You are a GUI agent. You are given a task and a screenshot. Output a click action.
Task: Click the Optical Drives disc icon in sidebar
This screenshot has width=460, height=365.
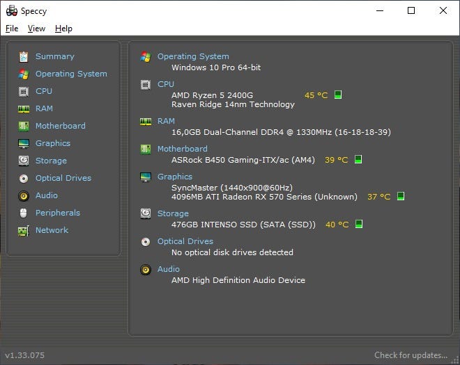24,178
